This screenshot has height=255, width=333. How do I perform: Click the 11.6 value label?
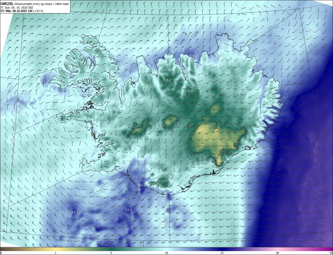pyautogui.click(x=275, y=46)
